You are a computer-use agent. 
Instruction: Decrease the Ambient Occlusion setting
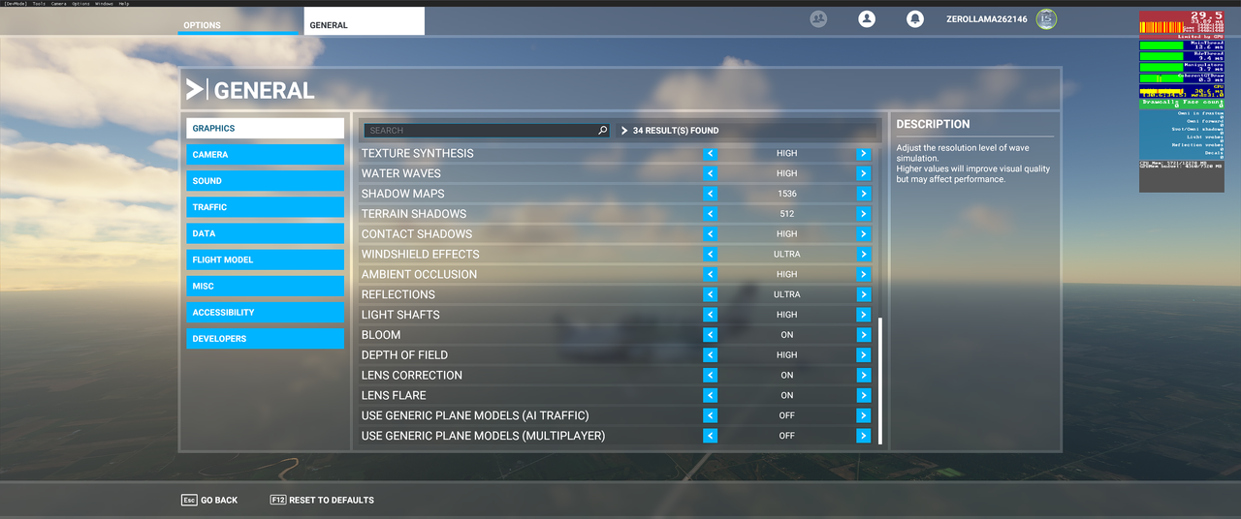[x=710, y=275]
